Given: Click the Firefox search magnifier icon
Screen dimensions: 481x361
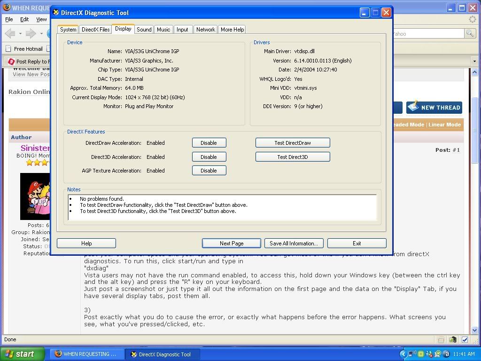Looking at the screenshot, I should pos(470,33).
